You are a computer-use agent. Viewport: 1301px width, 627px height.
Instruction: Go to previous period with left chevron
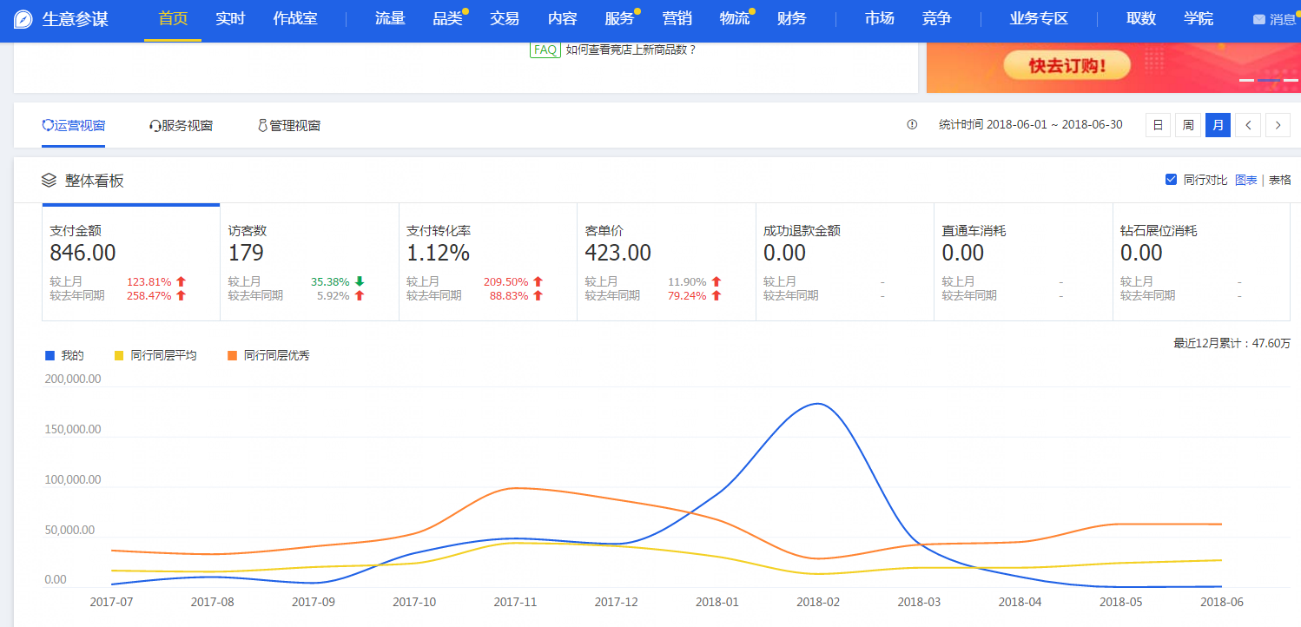[1248, 125]
